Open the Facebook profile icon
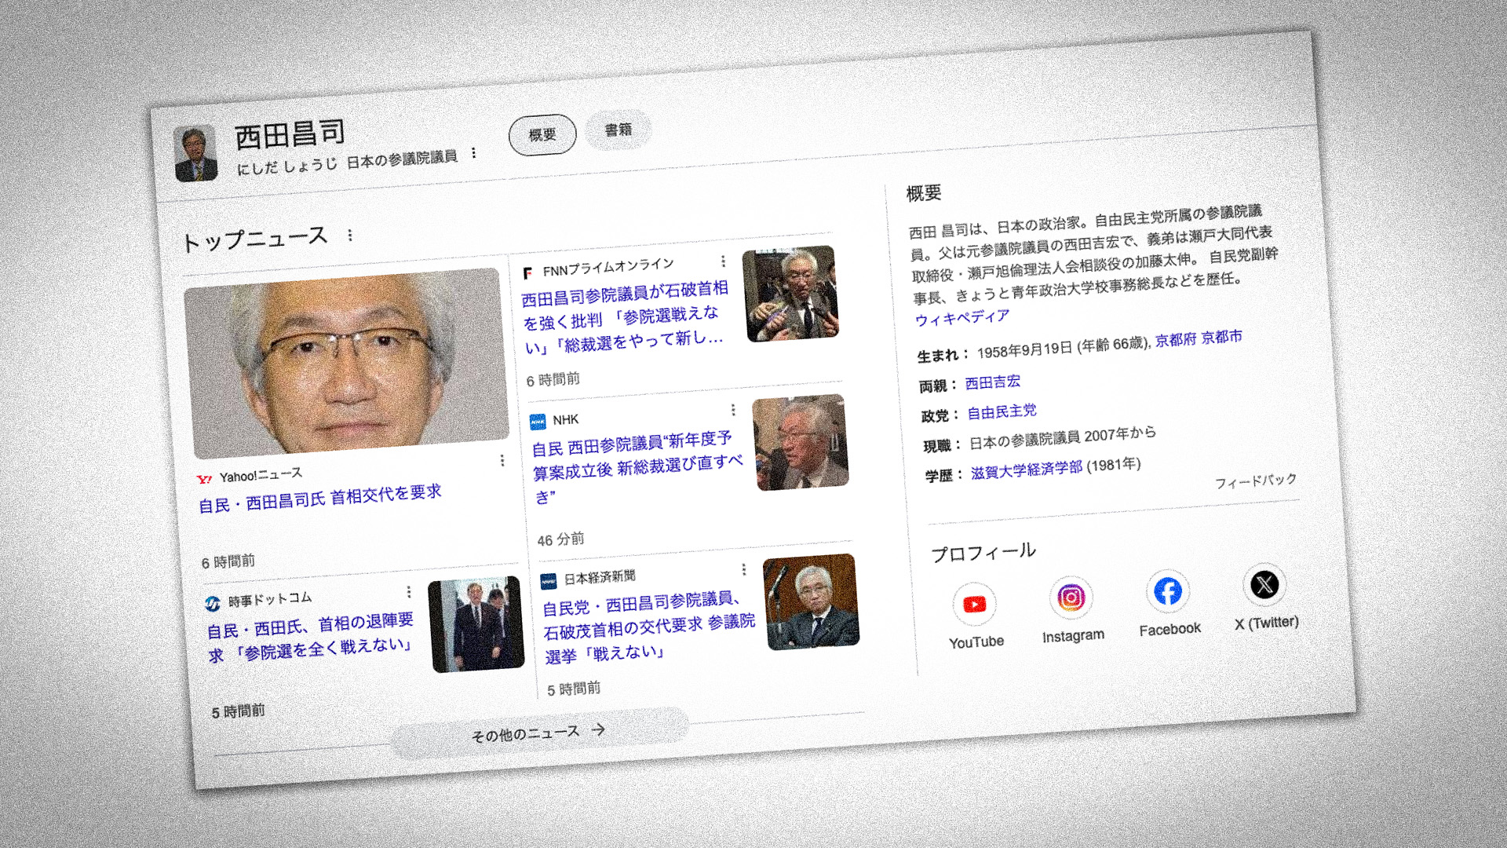 (x=1168, y=590)
